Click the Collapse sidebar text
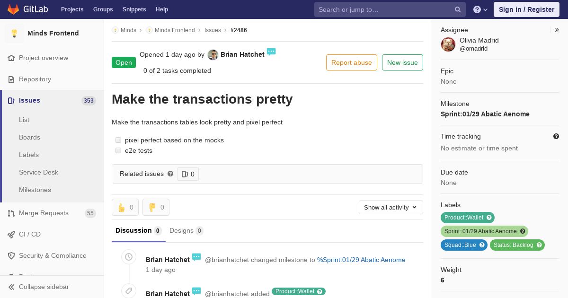The height and width of the screenshot is (298, 568). click(44, 287)
